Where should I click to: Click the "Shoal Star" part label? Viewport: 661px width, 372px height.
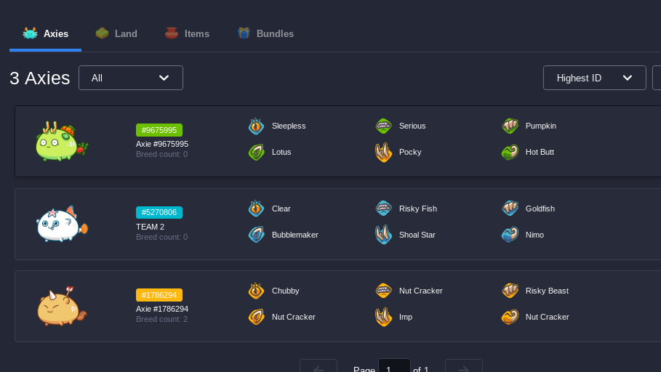pyautogui.click(x=417, y=235)
